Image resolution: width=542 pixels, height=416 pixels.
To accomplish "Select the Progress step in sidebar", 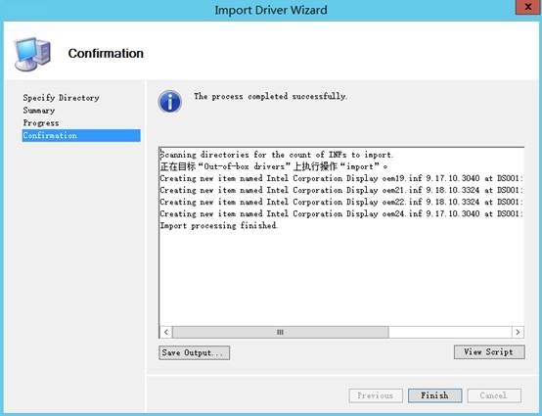I will pyautogui.click(x=41, y=123).
